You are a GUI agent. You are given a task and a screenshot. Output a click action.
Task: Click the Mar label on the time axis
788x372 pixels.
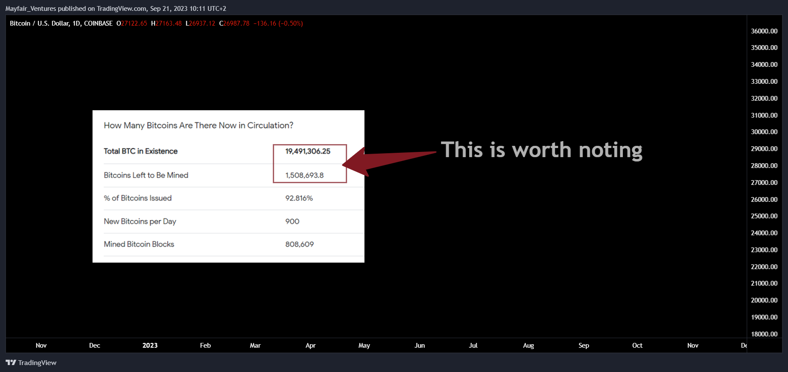tap(255, 346)
